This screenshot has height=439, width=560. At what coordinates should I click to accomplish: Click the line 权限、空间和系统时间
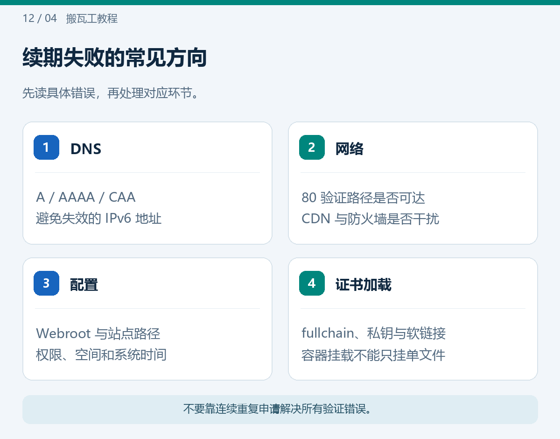[x=101, y=354]
